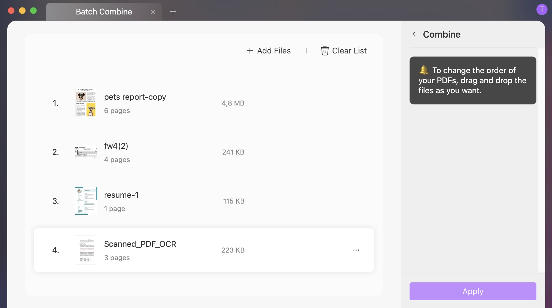Click the Add Files plus icon
Viewport: 552px width, 308px height.
(x=249, y=51)
